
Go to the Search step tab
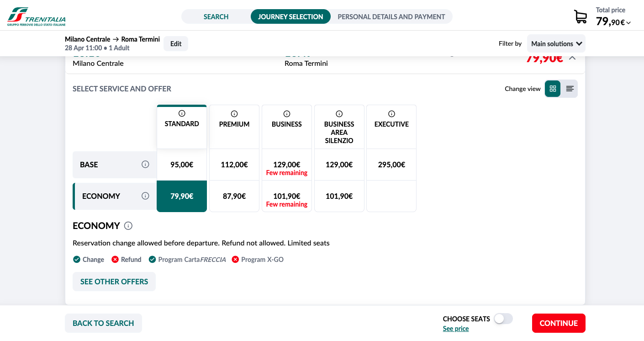tap(216, 17)
